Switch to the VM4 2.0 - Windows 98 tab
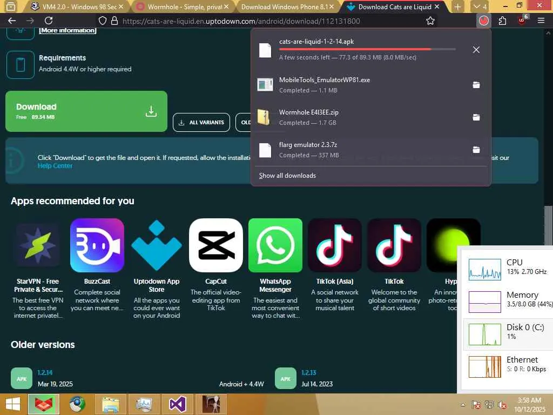553x415 pixels. (x=75, y=6)
